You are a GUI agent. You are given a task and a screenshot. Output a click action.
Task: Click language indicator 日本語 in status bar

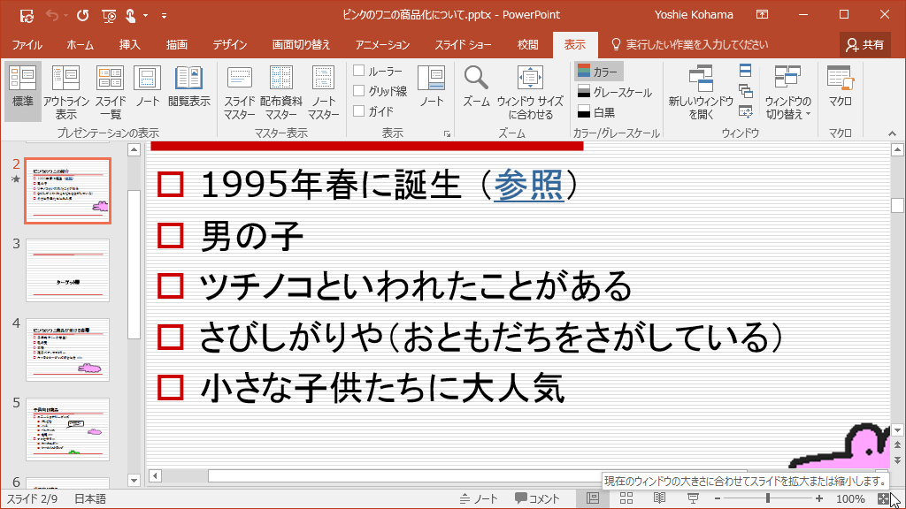[x=90, y=498]
